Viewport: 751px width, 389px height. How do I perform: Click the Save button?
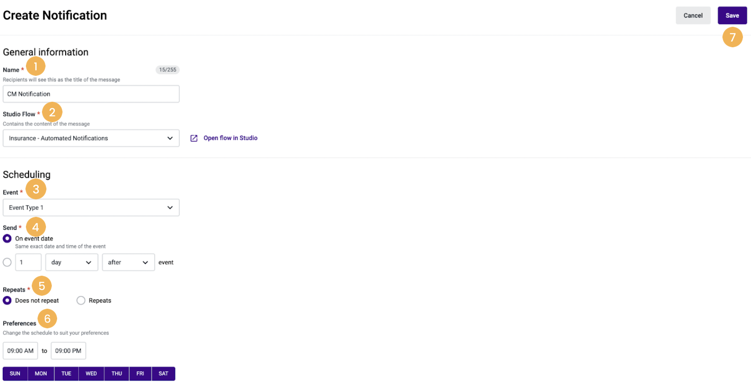pyautogui.click(x=732, y=16)
